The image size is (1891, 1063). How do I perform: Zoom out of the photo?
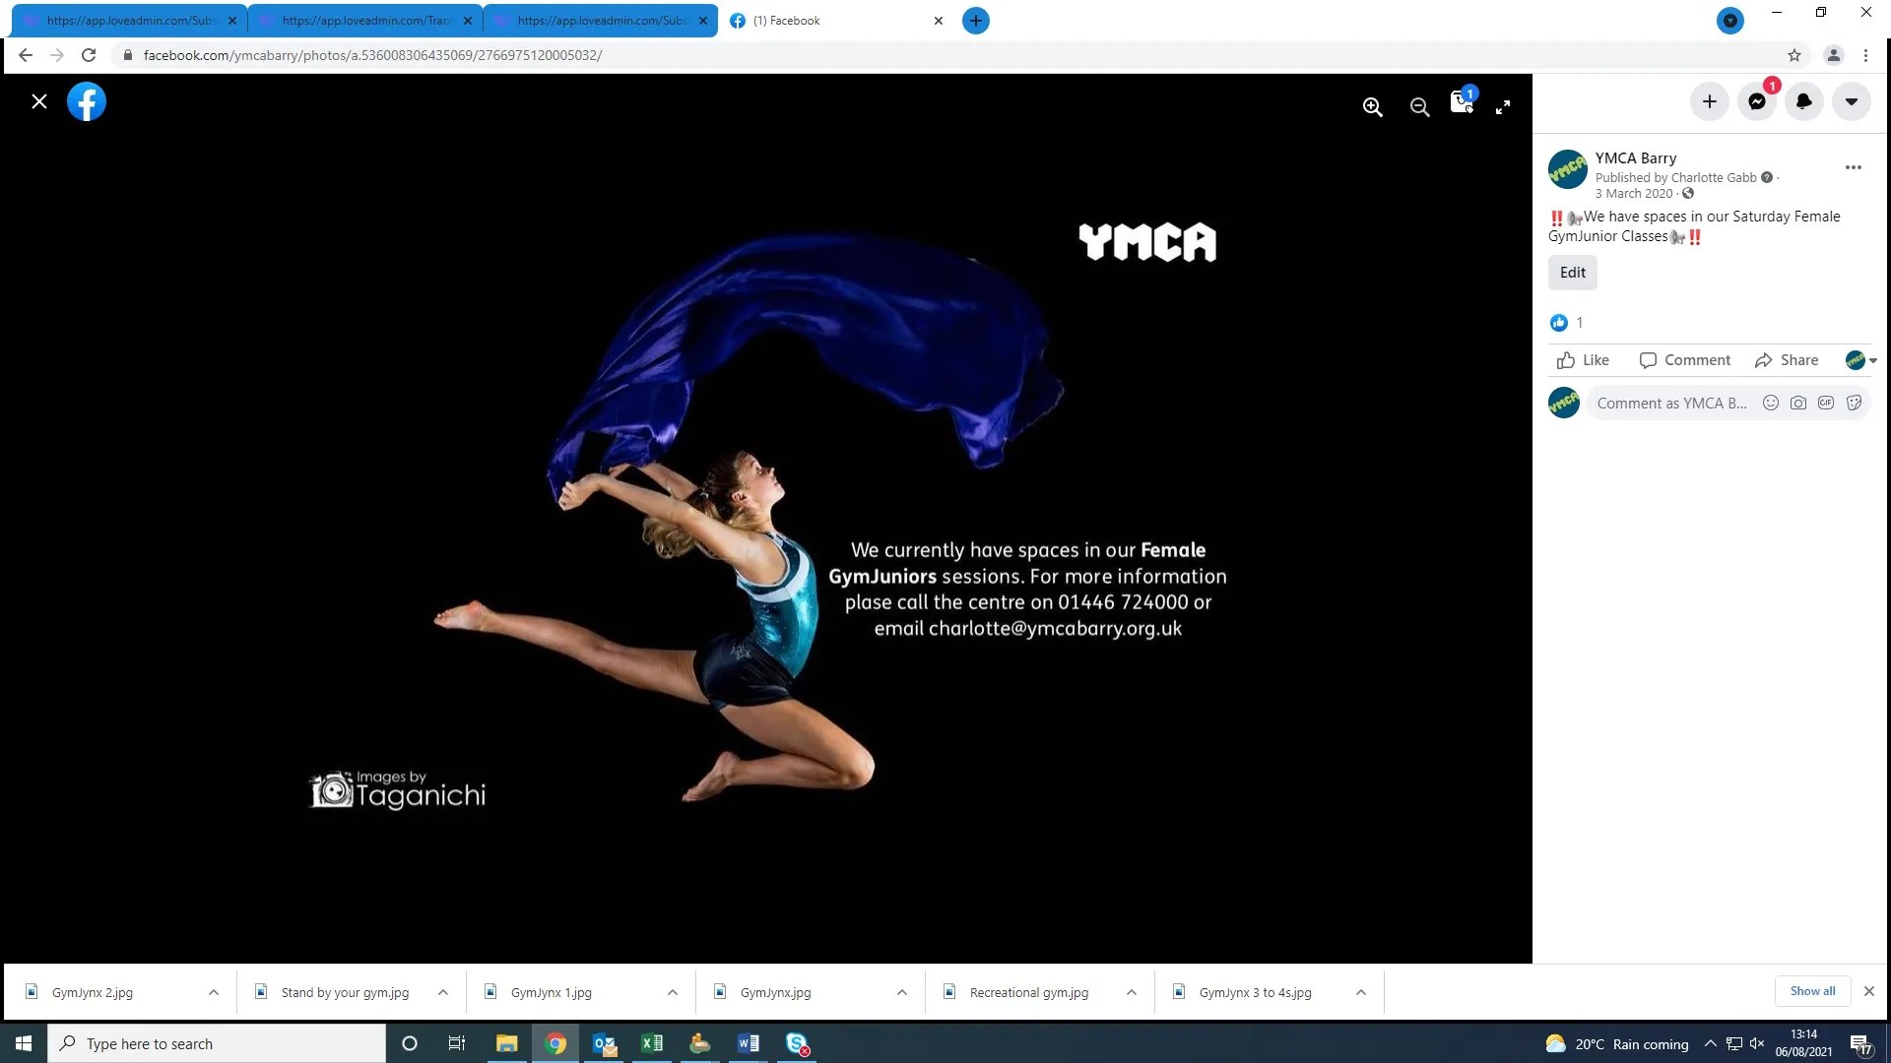point(1419,106)
